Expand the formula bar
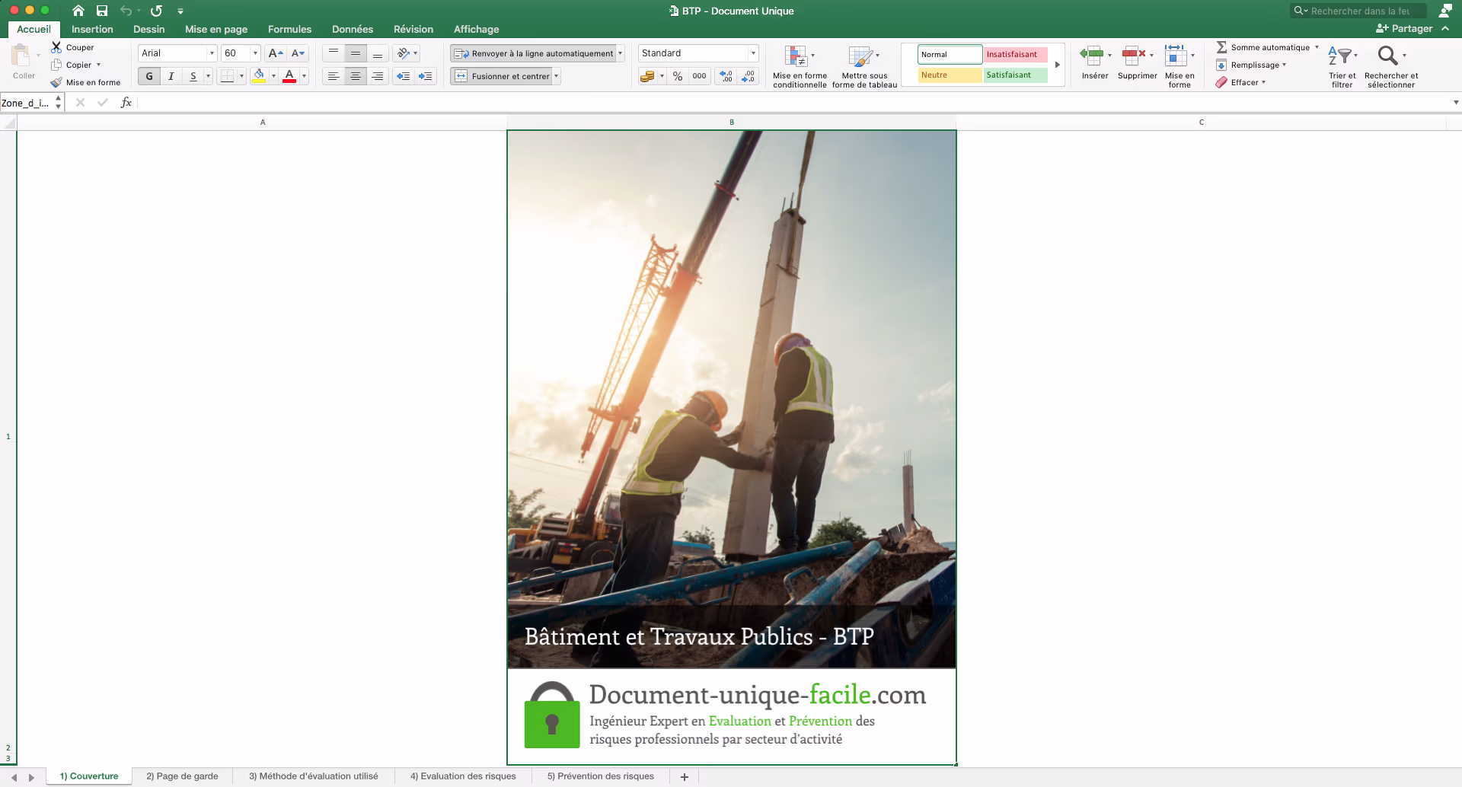Screen dimensions: 1462x787 point(1455,103)
